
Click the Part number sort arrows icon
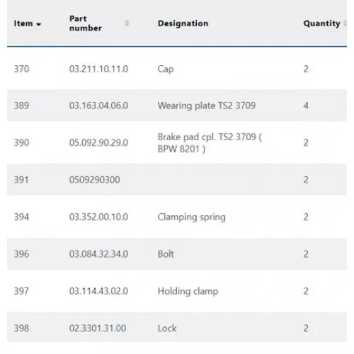coord(127,23)
